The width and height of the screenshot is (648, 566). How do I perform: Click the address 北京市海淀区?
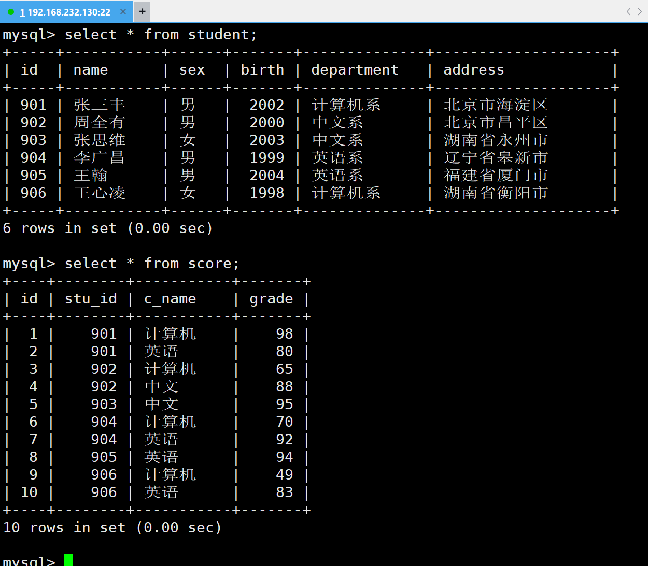tap(496, 105)
